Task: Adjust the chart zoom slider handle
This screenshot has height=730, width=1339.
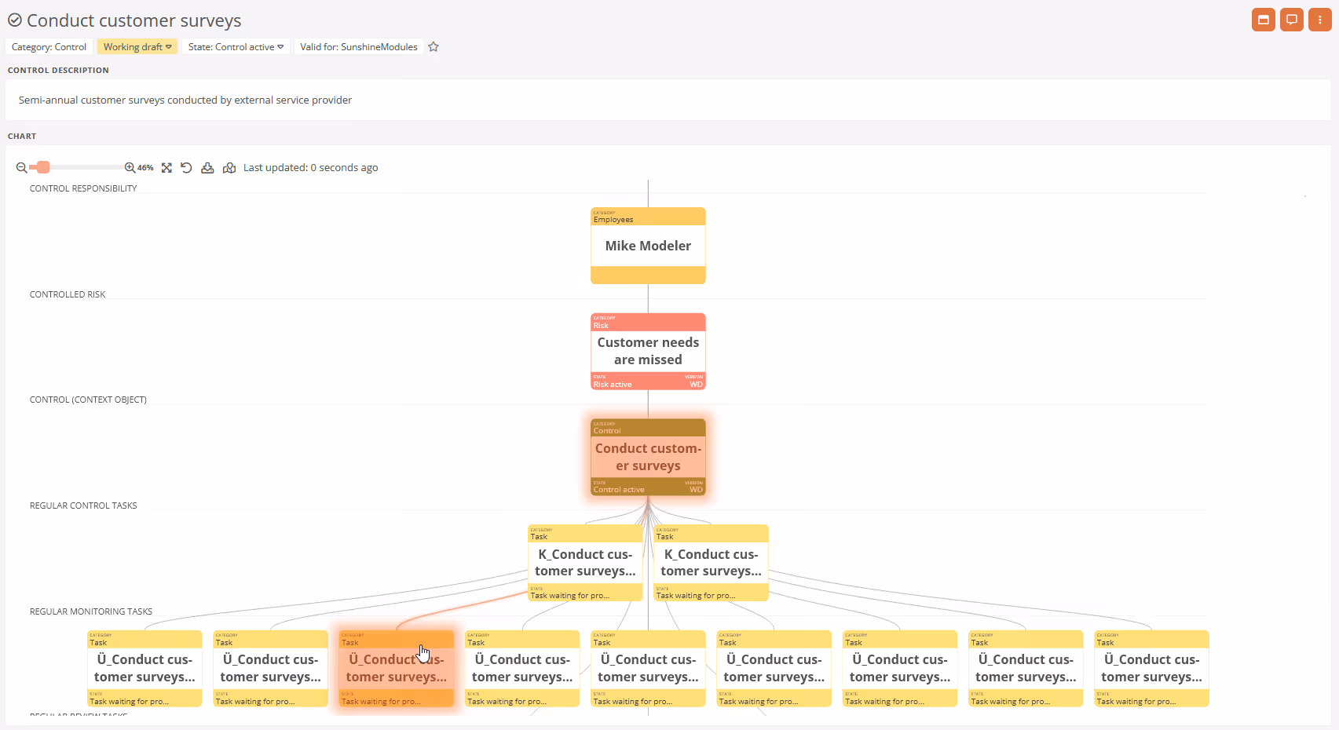Action: point(43,167)
